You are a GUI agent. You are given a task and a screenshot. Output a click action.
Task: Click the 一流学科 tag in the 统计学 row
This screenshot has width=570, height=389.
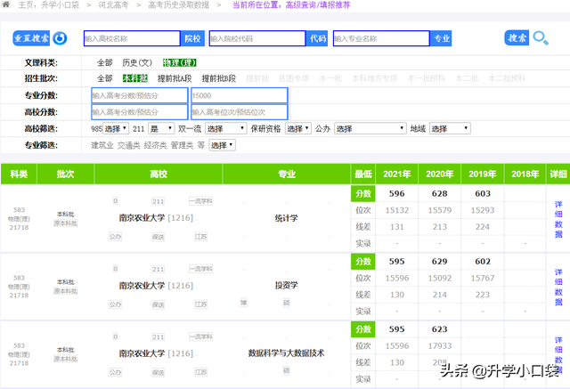tap(200, 201)
